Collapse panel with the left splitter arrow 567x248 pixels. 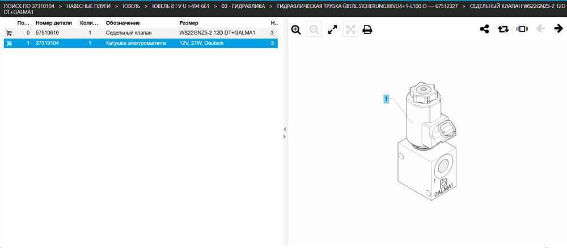click(285, 129)
